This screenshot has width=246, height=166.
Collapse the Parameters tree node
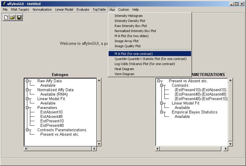coord(27,107)
